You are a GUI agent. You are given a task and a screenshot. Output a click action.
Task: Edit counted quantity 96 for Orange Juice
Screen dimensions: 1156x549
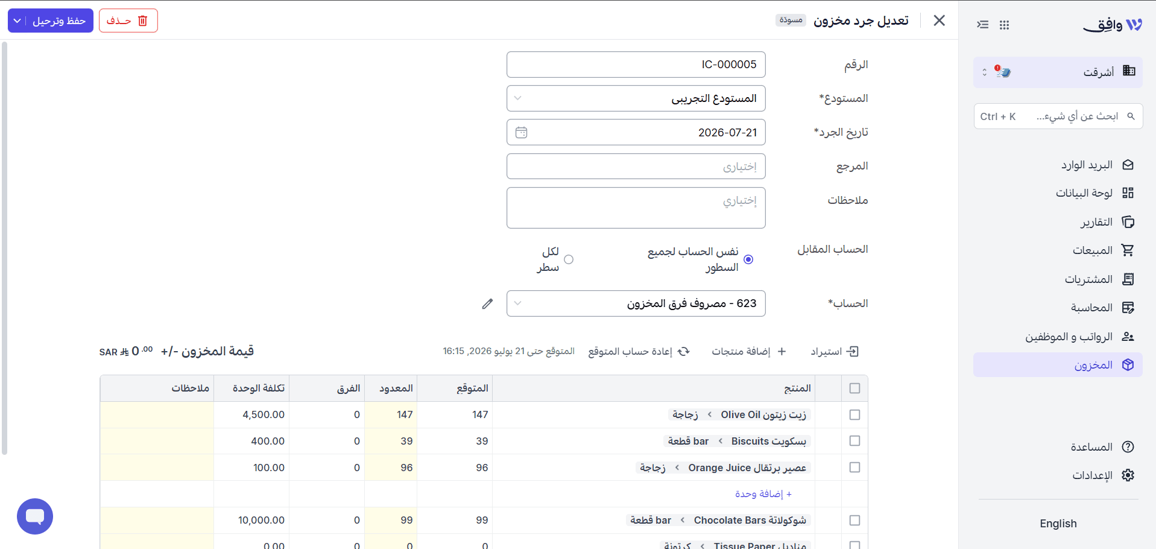(x=391, y=468)
